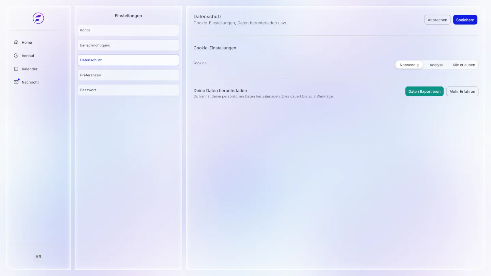Open Präferenzen in settings list

(128, 75)
